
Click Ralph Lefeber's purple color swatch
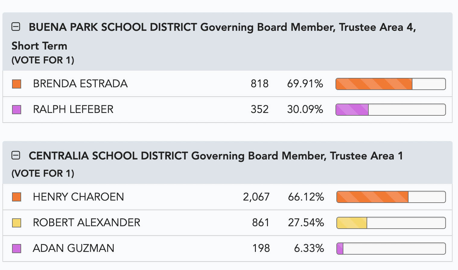point(17,110)
